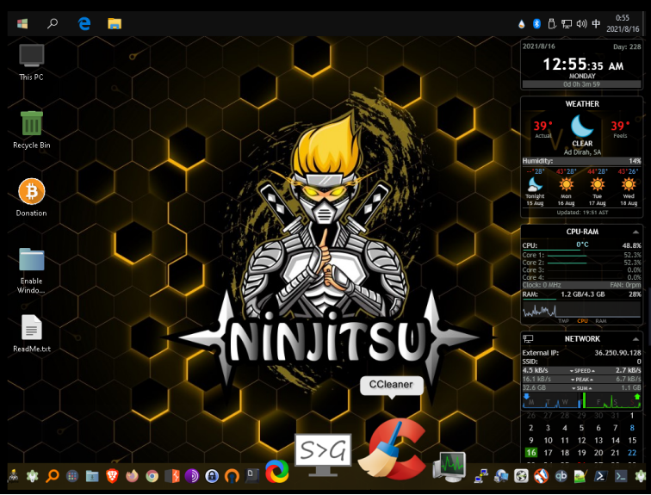The height and width of the screenshot is (495, 651).
Task: Launch OpenVPN from the dock
Action: click(x=232, y=476)
